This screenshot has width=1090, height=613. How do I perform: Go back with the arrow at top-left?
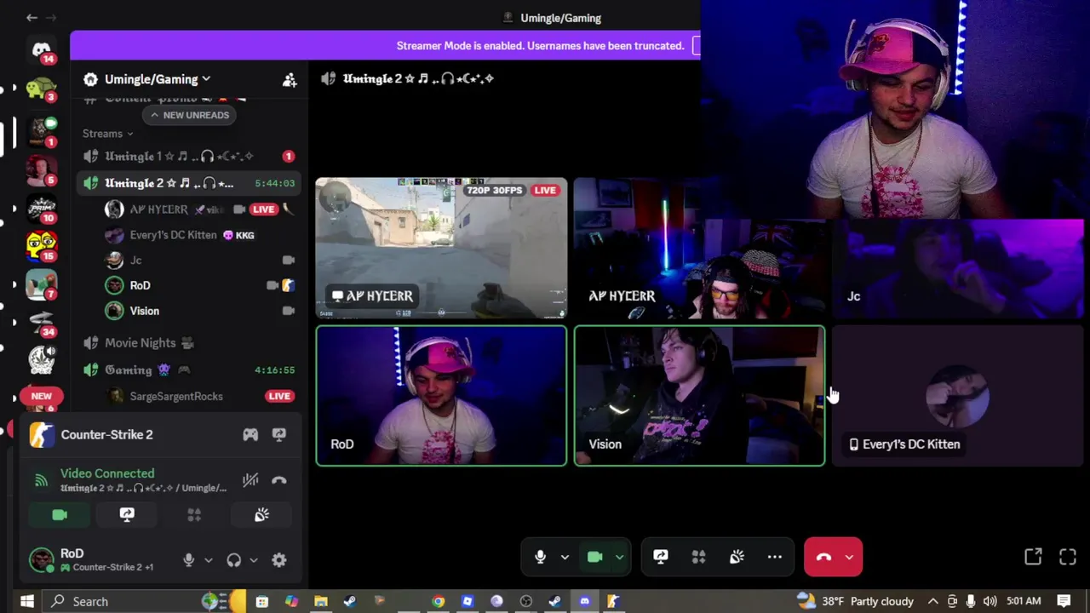pos(32,17)
